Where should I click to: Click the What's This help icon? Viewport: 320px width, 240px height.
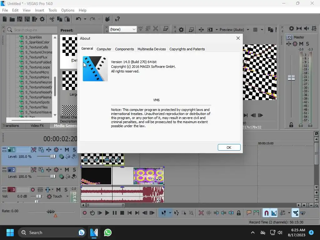117,19
